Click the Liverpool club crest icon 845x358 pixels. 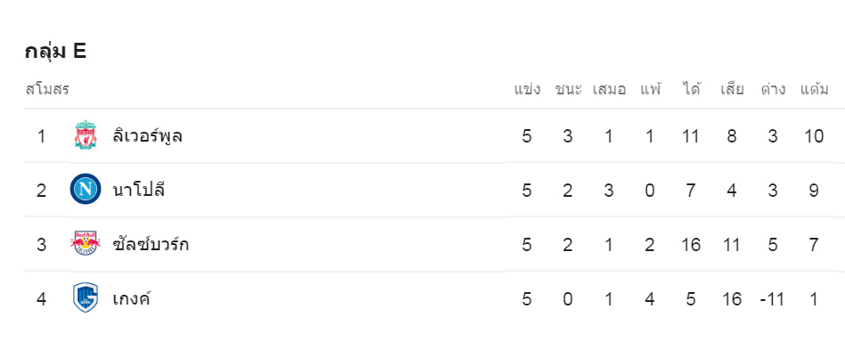86,136
